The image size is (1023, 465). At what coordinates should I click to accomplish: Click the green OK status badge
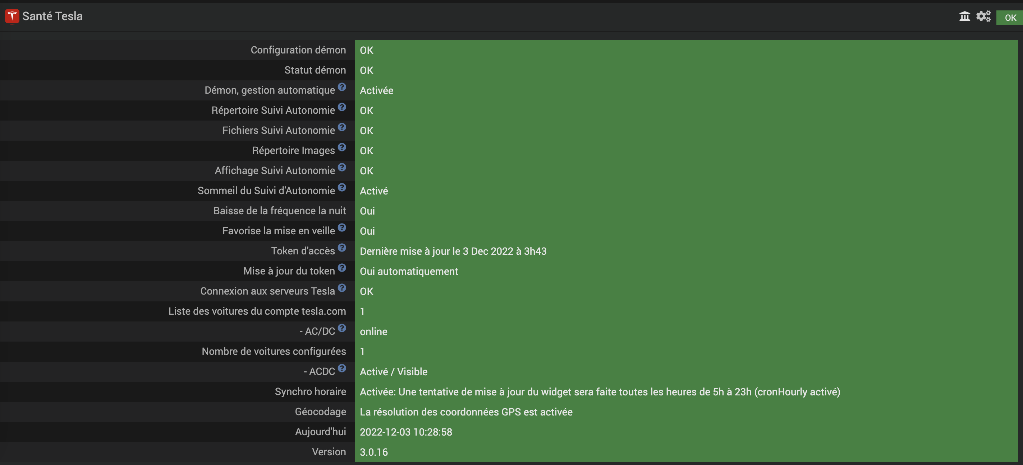[x=1010, y=18]
